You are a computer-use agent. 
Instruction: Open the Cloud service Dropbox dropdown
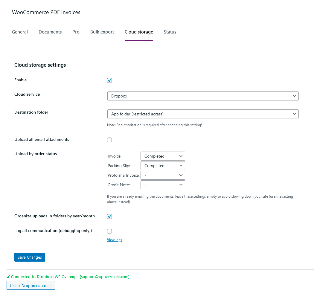[203, 96]
